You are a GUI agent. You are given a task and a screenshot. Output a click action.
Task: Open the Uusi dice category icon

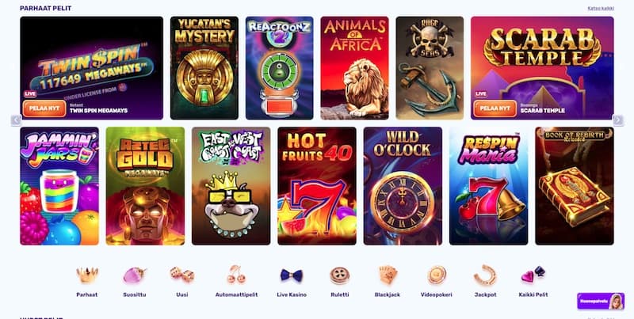point(182,275)
